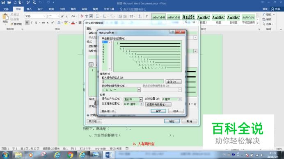Click the decrease indent icon

(x=120, y=16)
